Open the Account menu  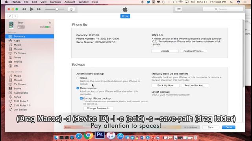pos(70,2)
